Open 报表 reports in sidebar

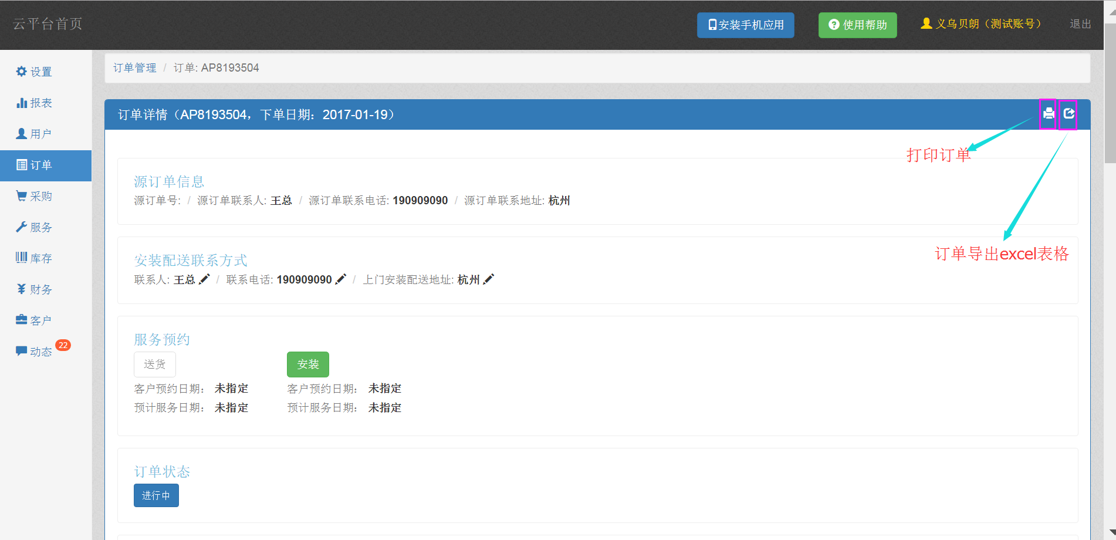pos(34,103)
